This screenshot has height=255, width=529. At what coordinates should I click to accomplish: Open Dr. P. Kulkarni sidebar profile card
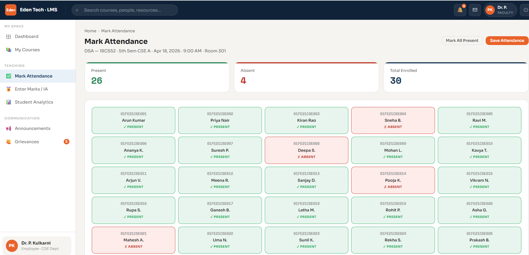click(37, 246)
